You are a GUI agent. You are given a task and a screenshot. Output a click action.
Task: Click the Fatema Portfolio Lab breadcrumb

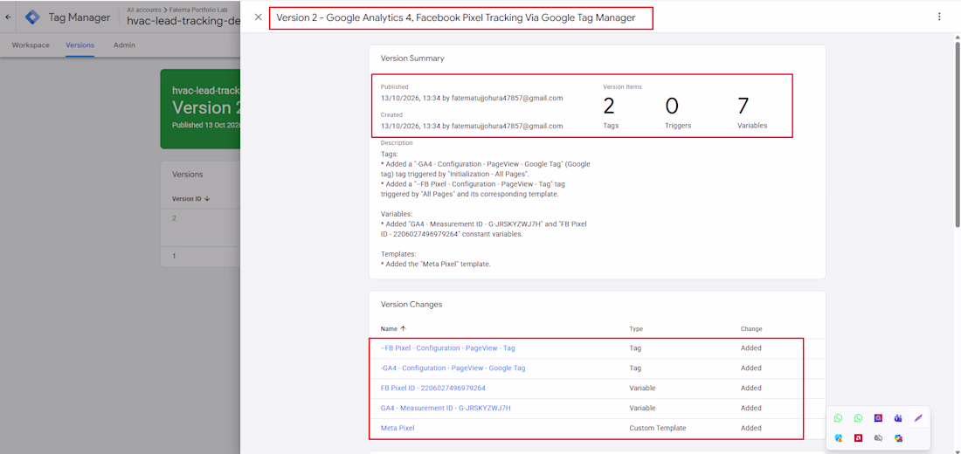coord(200,10)
